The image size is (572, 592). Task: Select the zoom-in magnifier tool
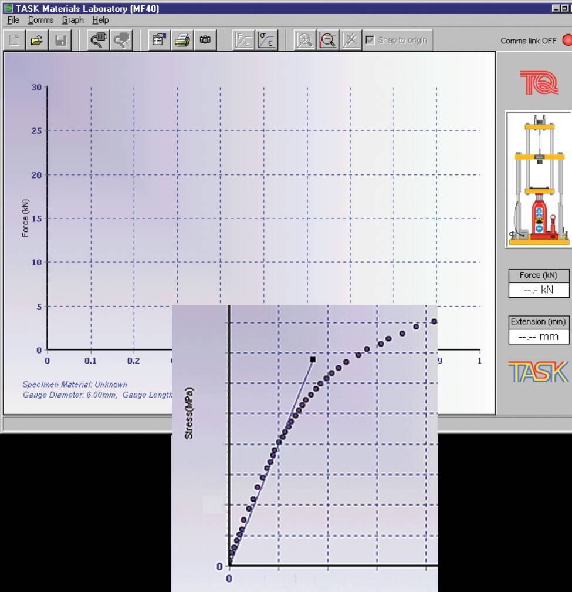304,41
